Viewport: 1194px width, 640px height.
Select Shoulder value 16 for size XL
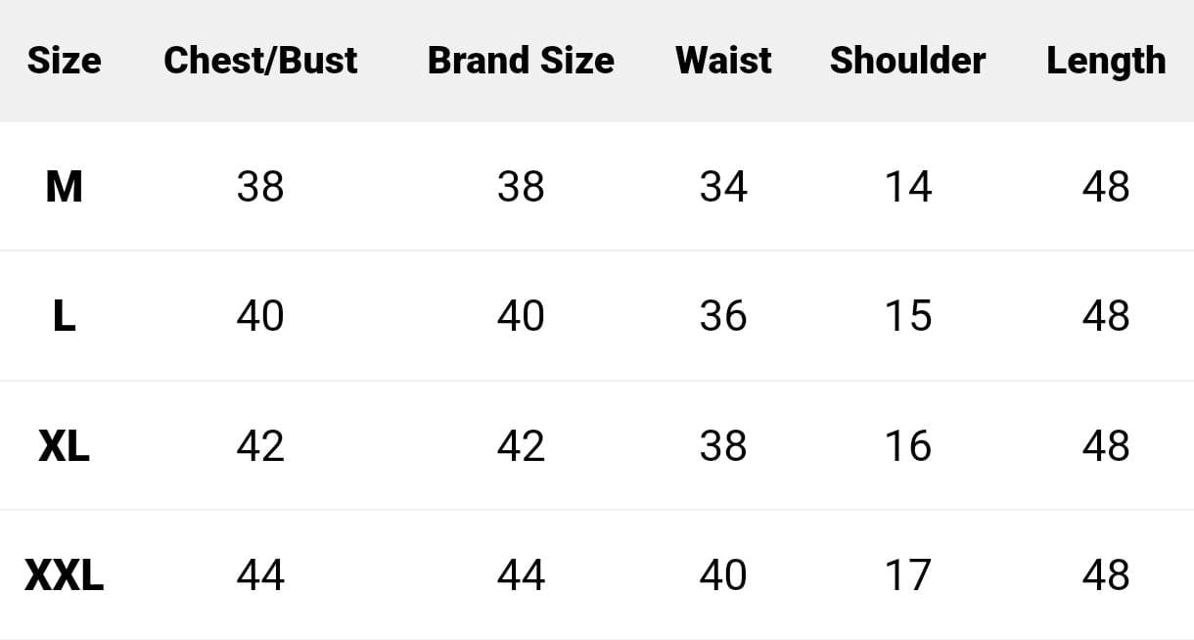tap(907, 446)
